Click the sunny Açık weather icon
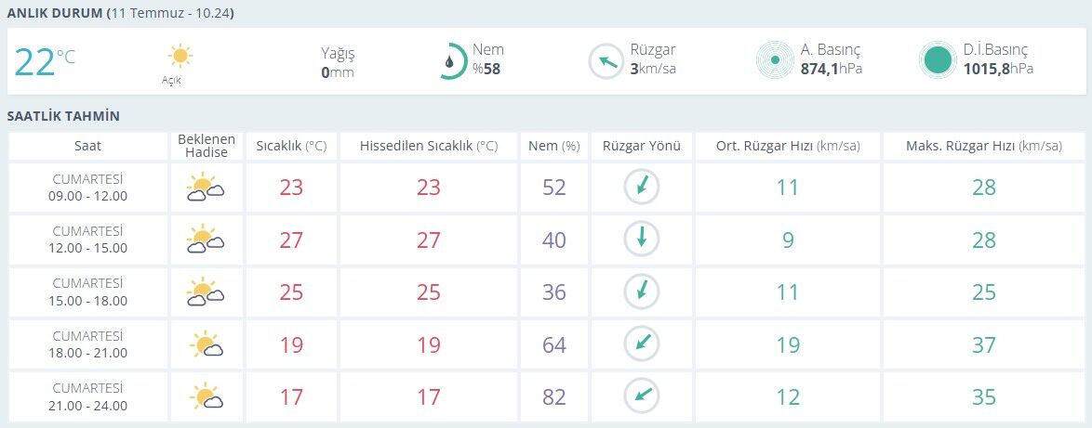The height and width of the screenshot is (428, 1092). [x=180, y=56]
